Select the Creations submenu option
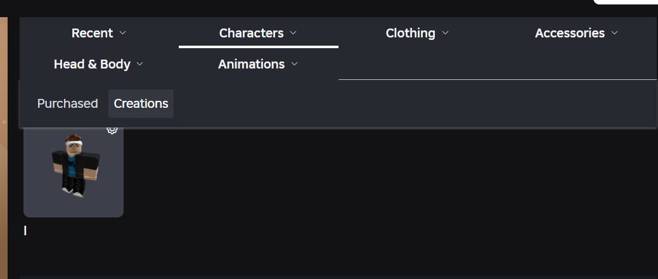This screenshot has width=658, height=279. coord(141,103)
